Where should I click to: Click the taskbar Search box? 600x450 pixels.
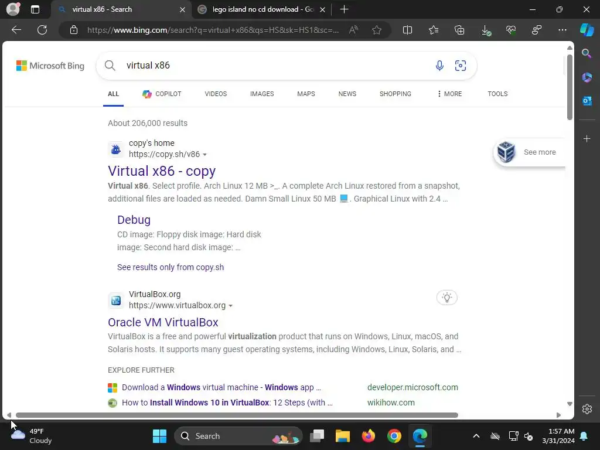pos(238,436)
